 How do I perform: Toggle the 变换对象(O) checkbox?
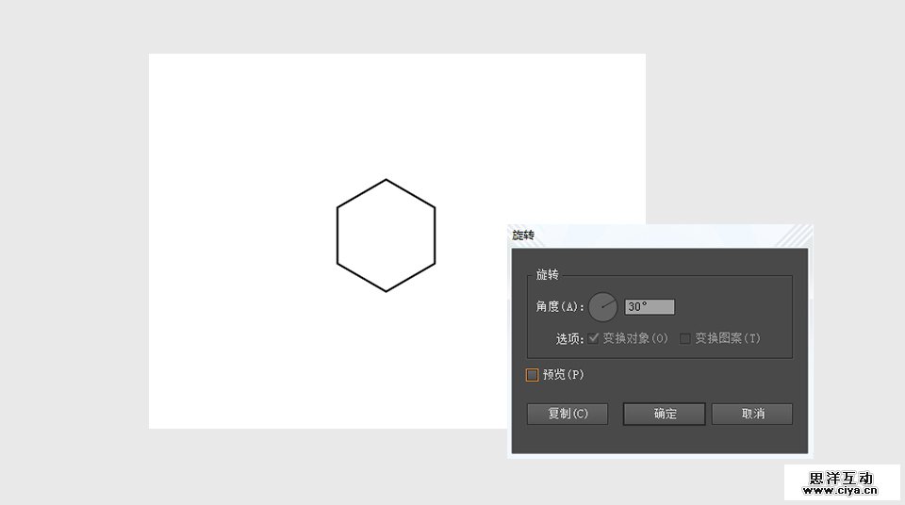pyautogui.click(x=593, y=338)
